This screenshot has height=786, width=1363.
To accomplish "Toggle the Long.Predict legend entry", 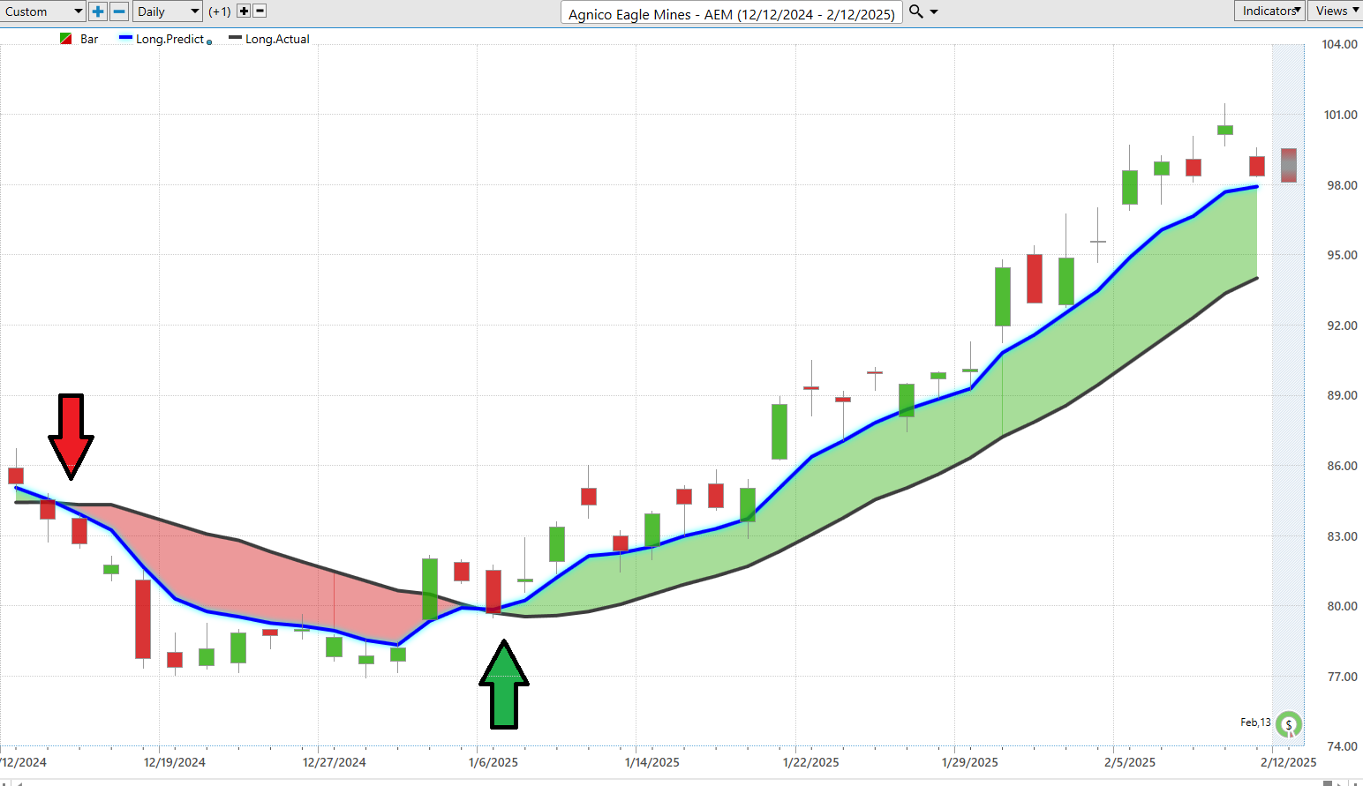I will 169,39.
